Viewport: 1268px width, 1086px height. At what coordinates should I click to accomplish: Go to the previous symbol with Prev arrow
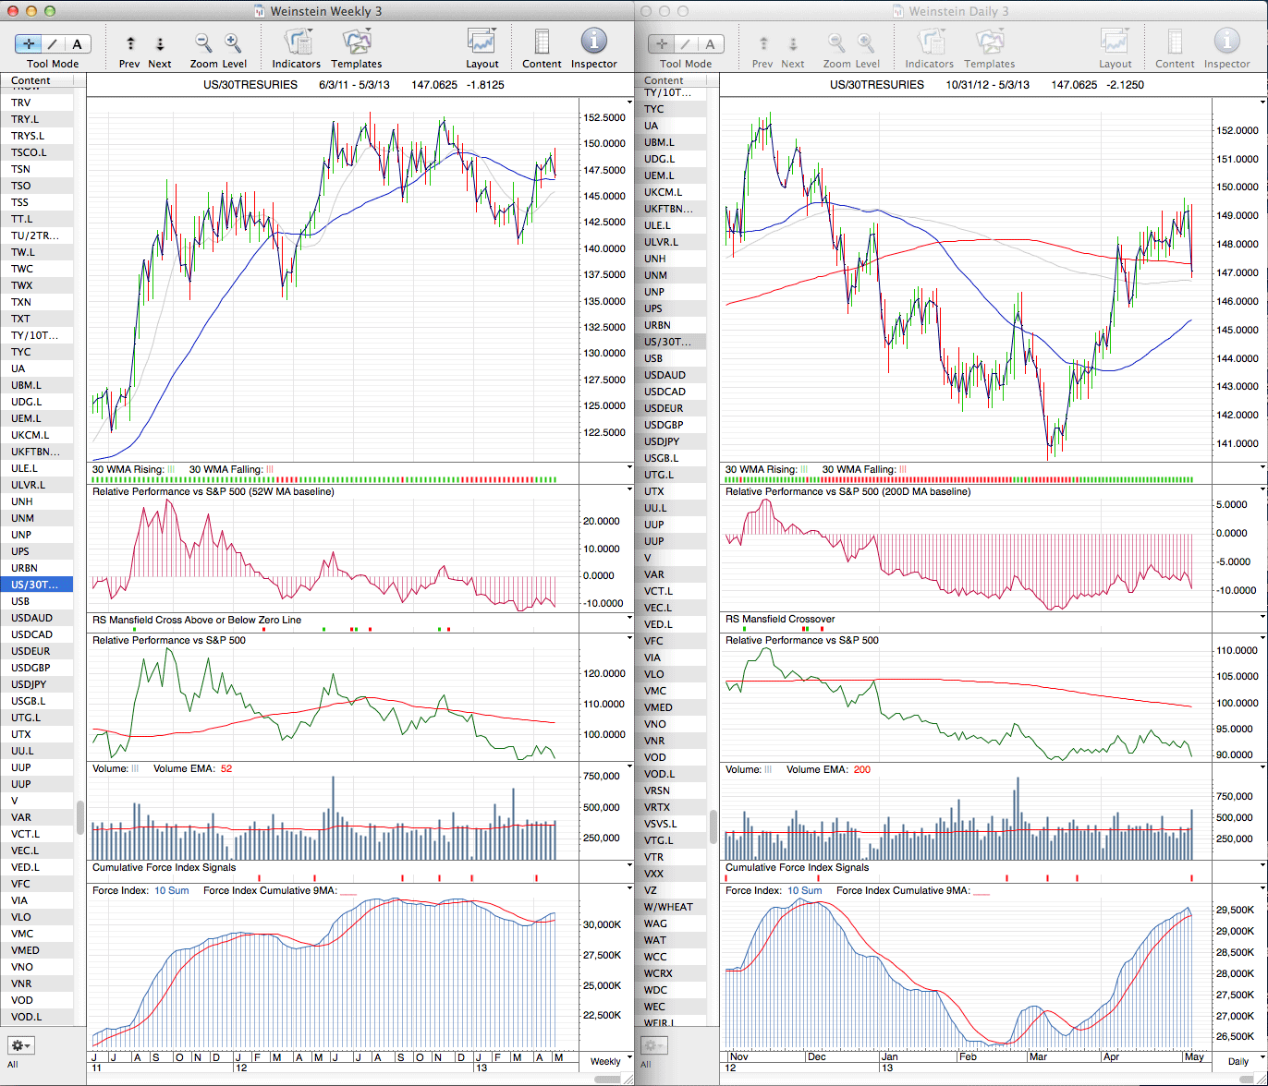(x=130, y=43)
